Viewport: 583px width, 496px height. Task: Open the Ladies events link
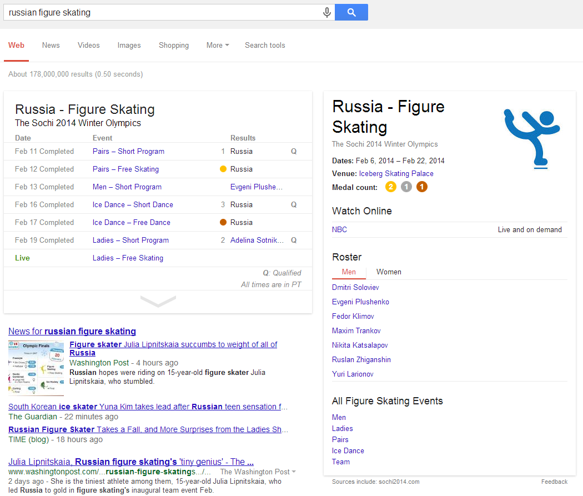click(343, 428)
